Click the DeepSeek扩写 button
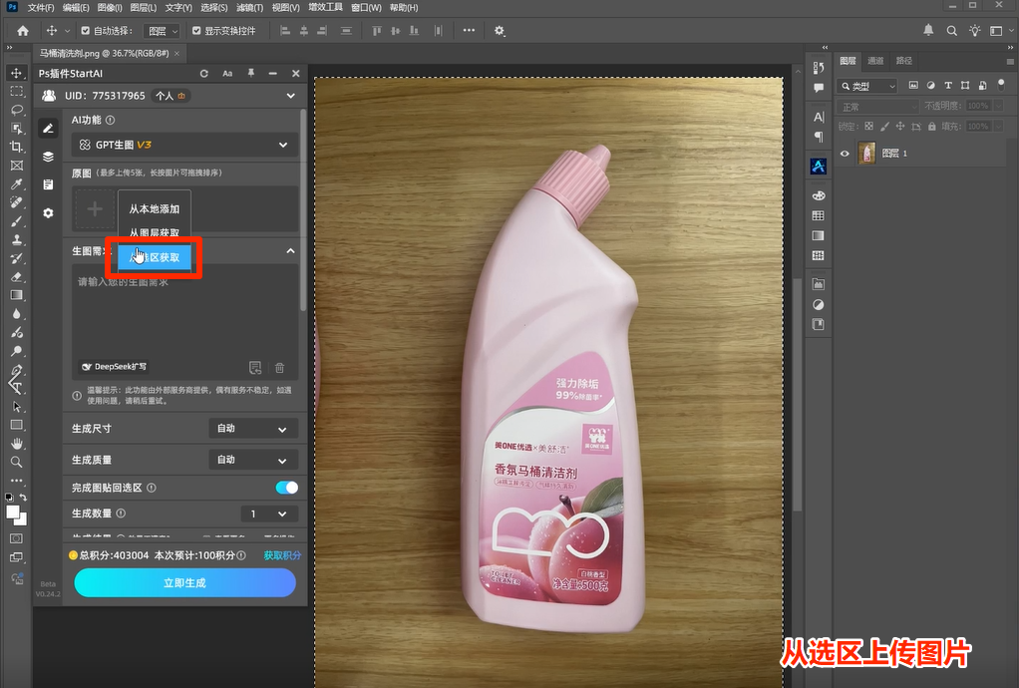Image resolution: width=1019 pixels, height=688 pixels. (x=114, y=366)
